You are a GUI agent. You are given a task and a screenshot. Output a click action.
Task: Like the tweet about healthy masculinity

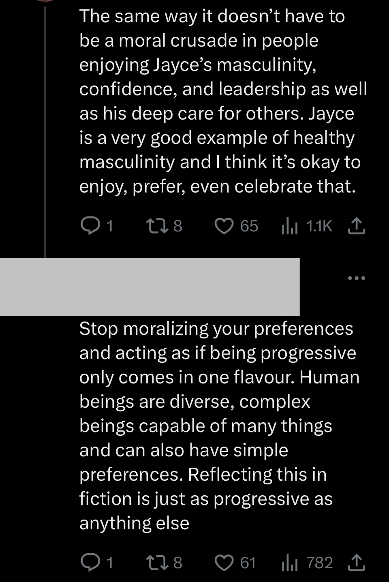tap(224, 226)
